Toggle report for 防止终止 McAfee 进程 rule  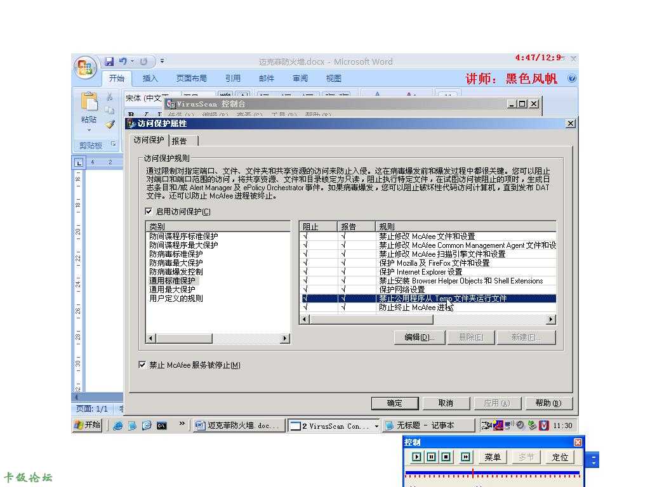click(343, 307)
